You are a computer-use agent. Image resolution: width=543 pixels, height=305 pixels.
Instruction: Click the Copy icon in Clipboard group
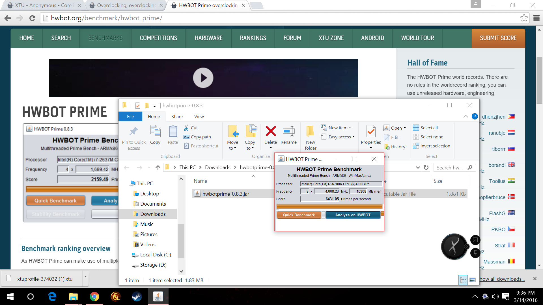pos(155,131)
